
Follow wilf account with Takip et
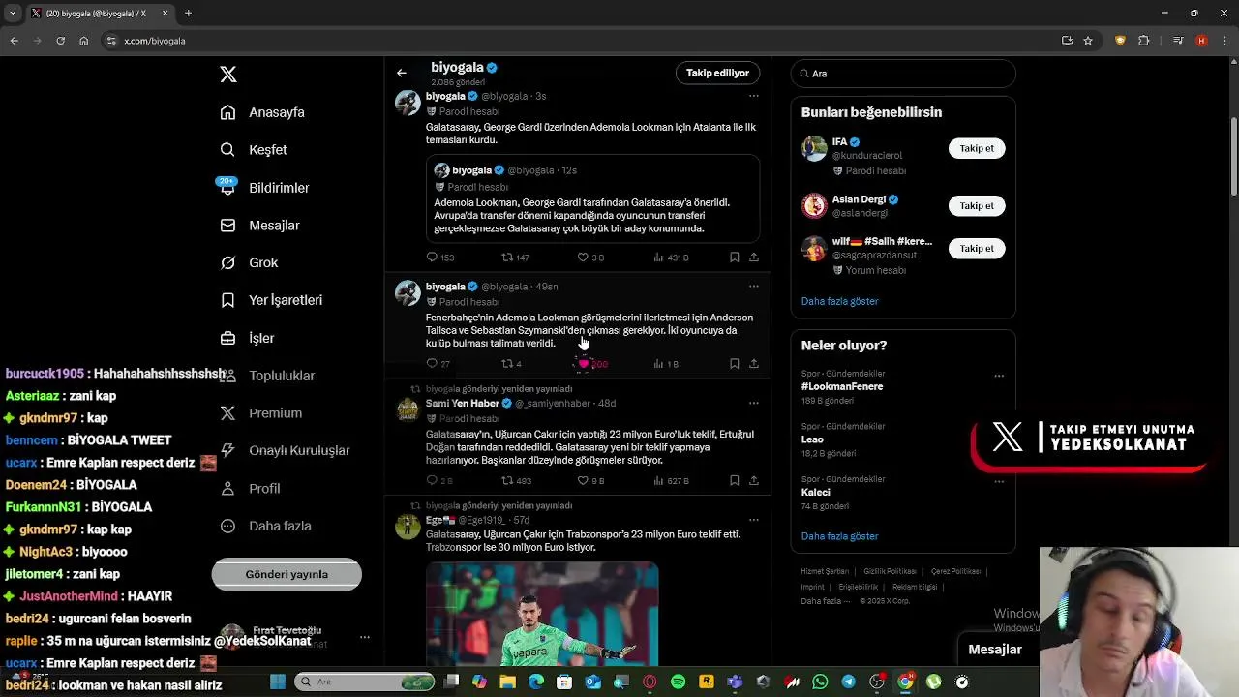coord(977,249)
